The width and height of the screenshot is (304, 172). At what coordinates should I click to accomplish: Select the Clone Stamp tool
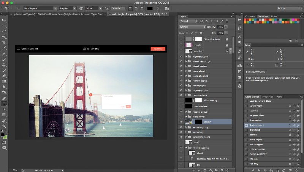[x=4, y=65]
